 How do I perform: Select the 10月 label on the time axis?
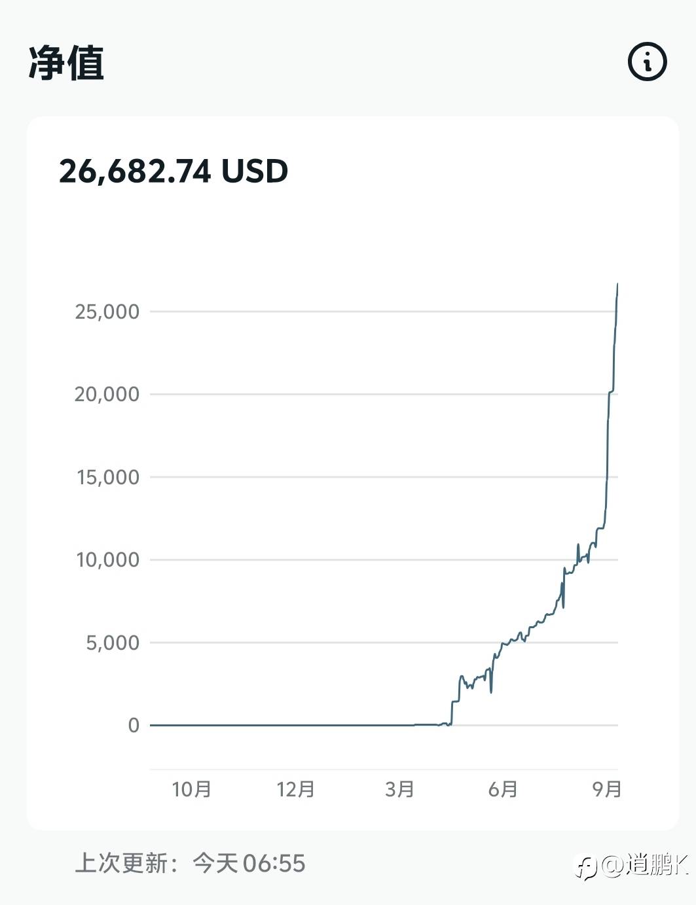191,789
